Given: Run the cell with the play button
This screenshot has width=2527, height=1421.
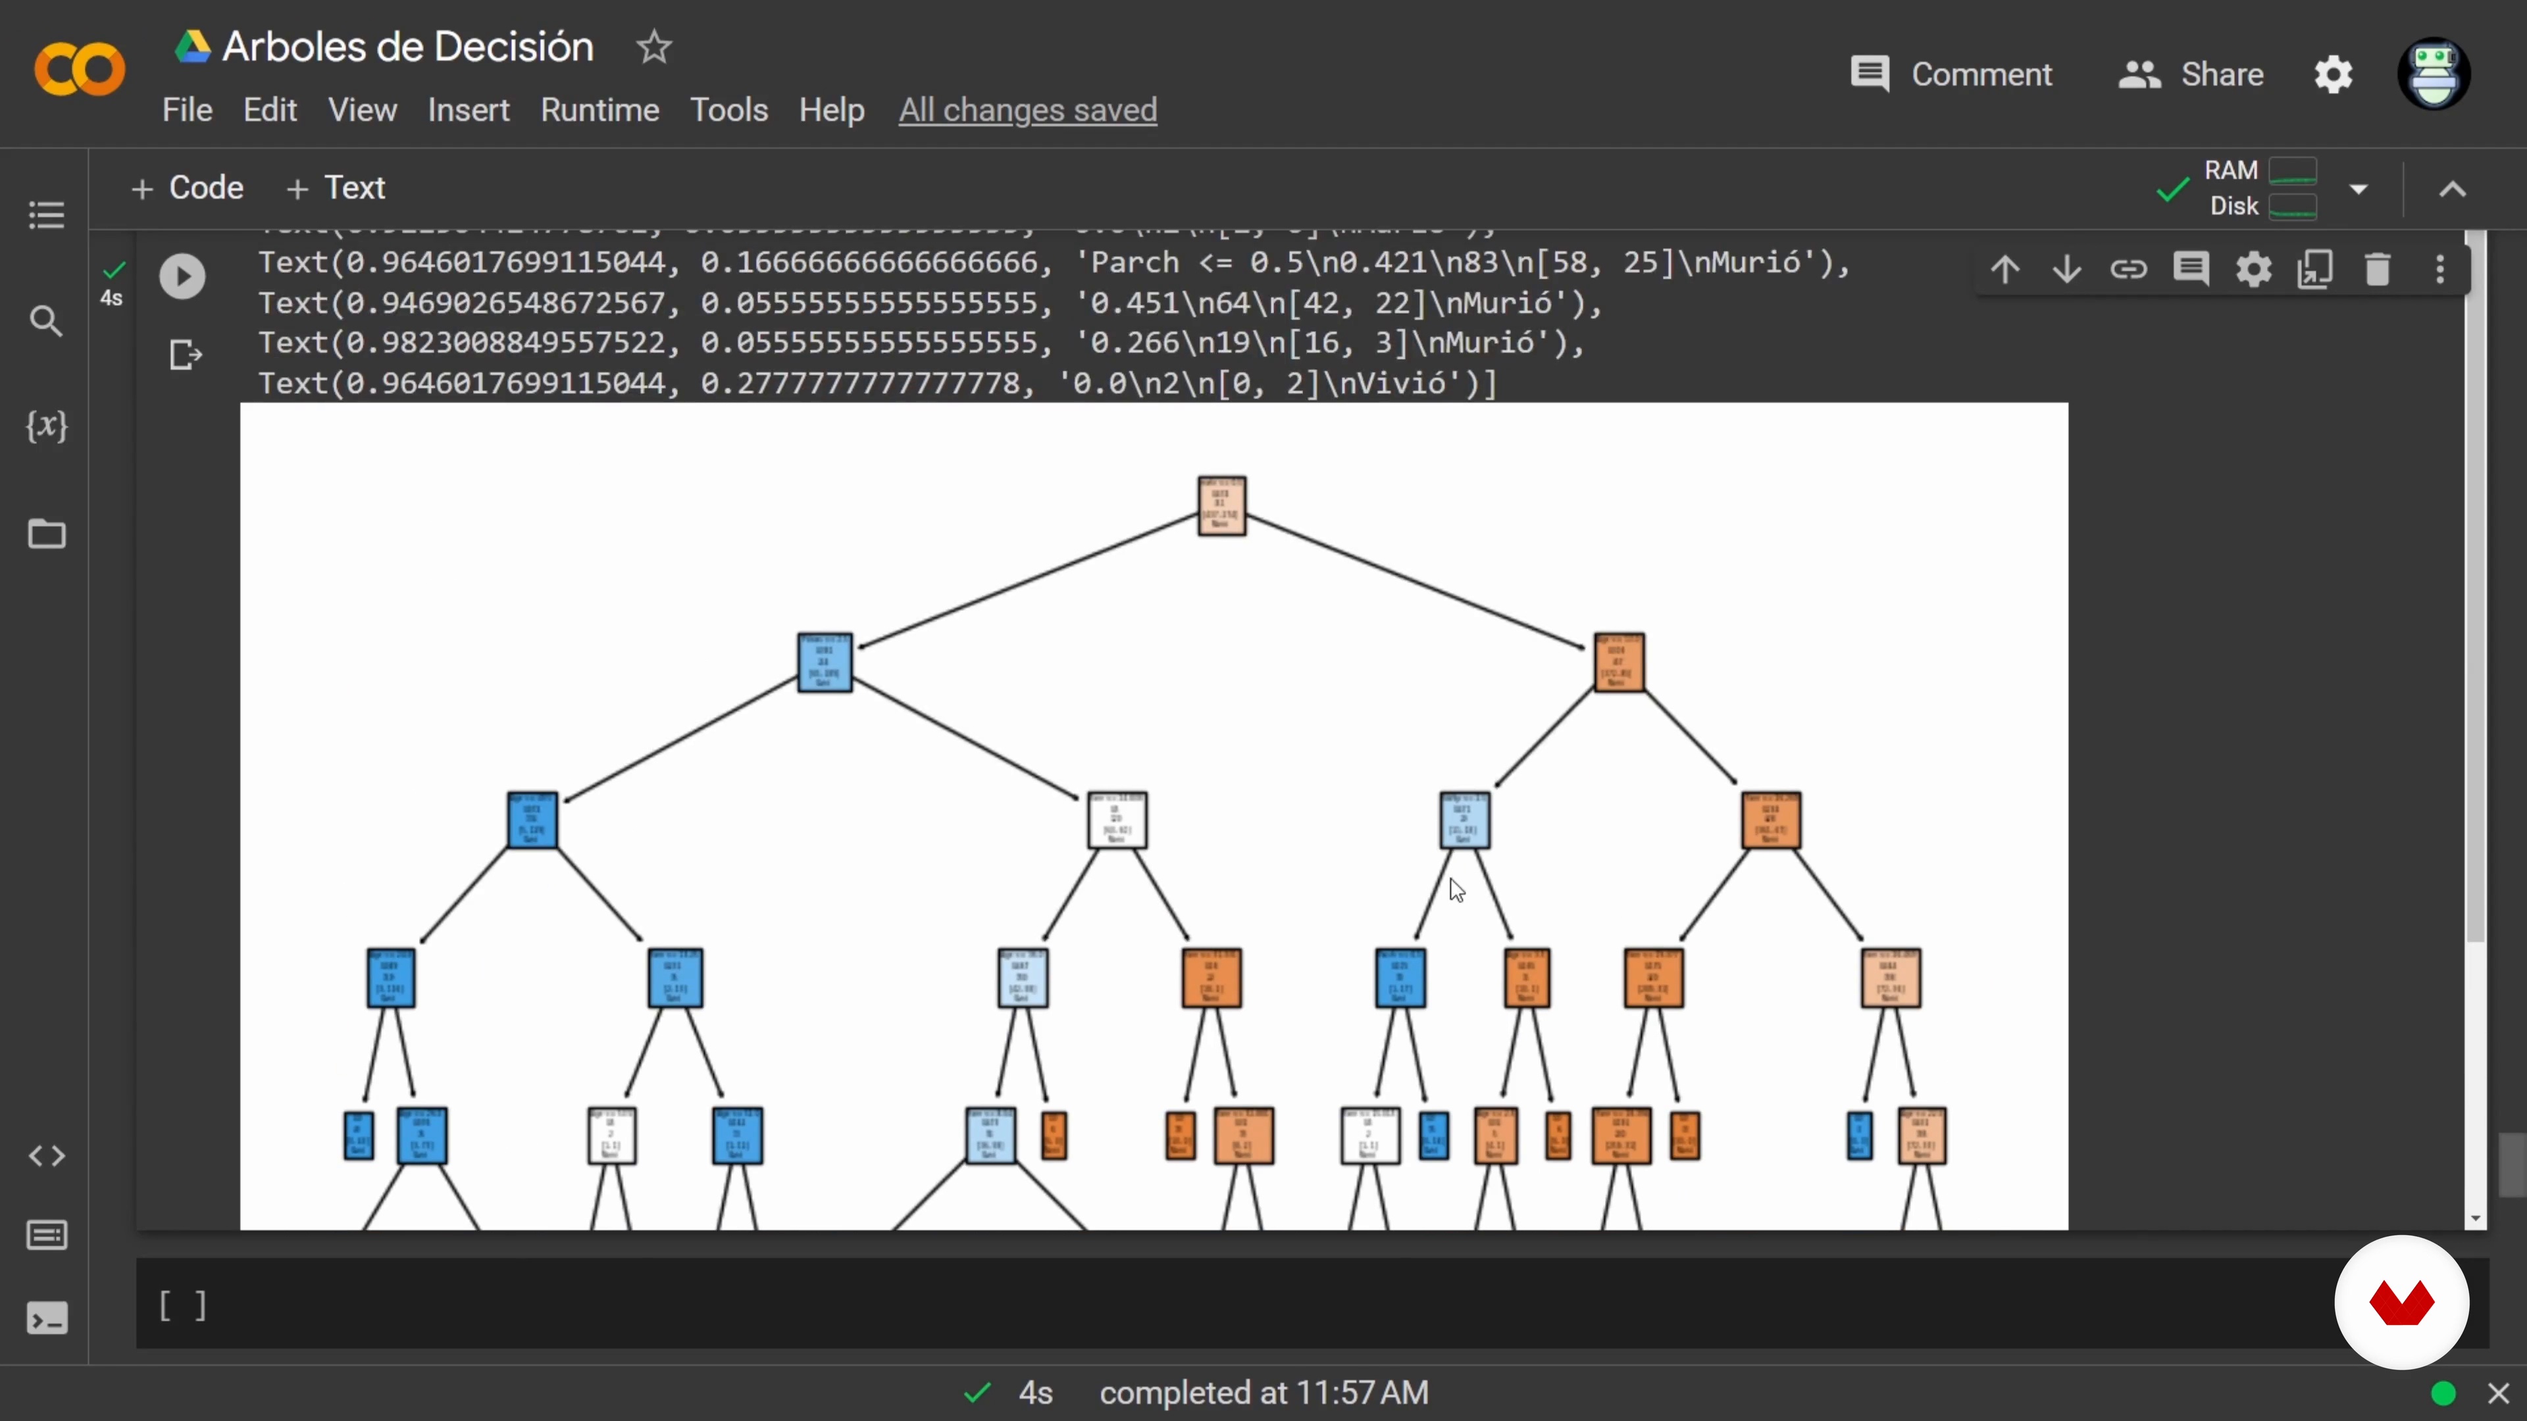Looking at the screenshot, I should (182, 276).
